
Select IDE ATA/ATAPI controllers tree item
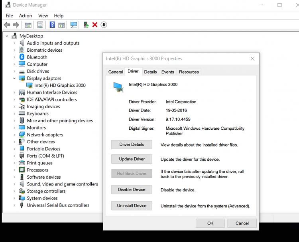(x=52, y=100)
